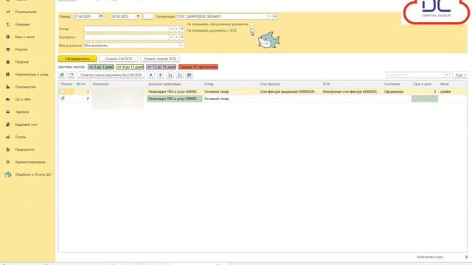
Task: Open the Банк и касса section
Action: pyautogui.click(x=24, y=37)
